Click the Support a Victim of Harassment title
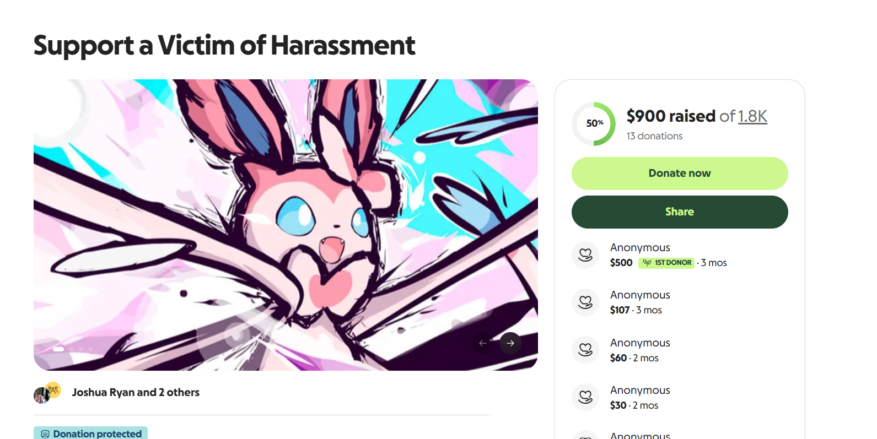The height and width of the screenshot is (439, 877). 224,45
